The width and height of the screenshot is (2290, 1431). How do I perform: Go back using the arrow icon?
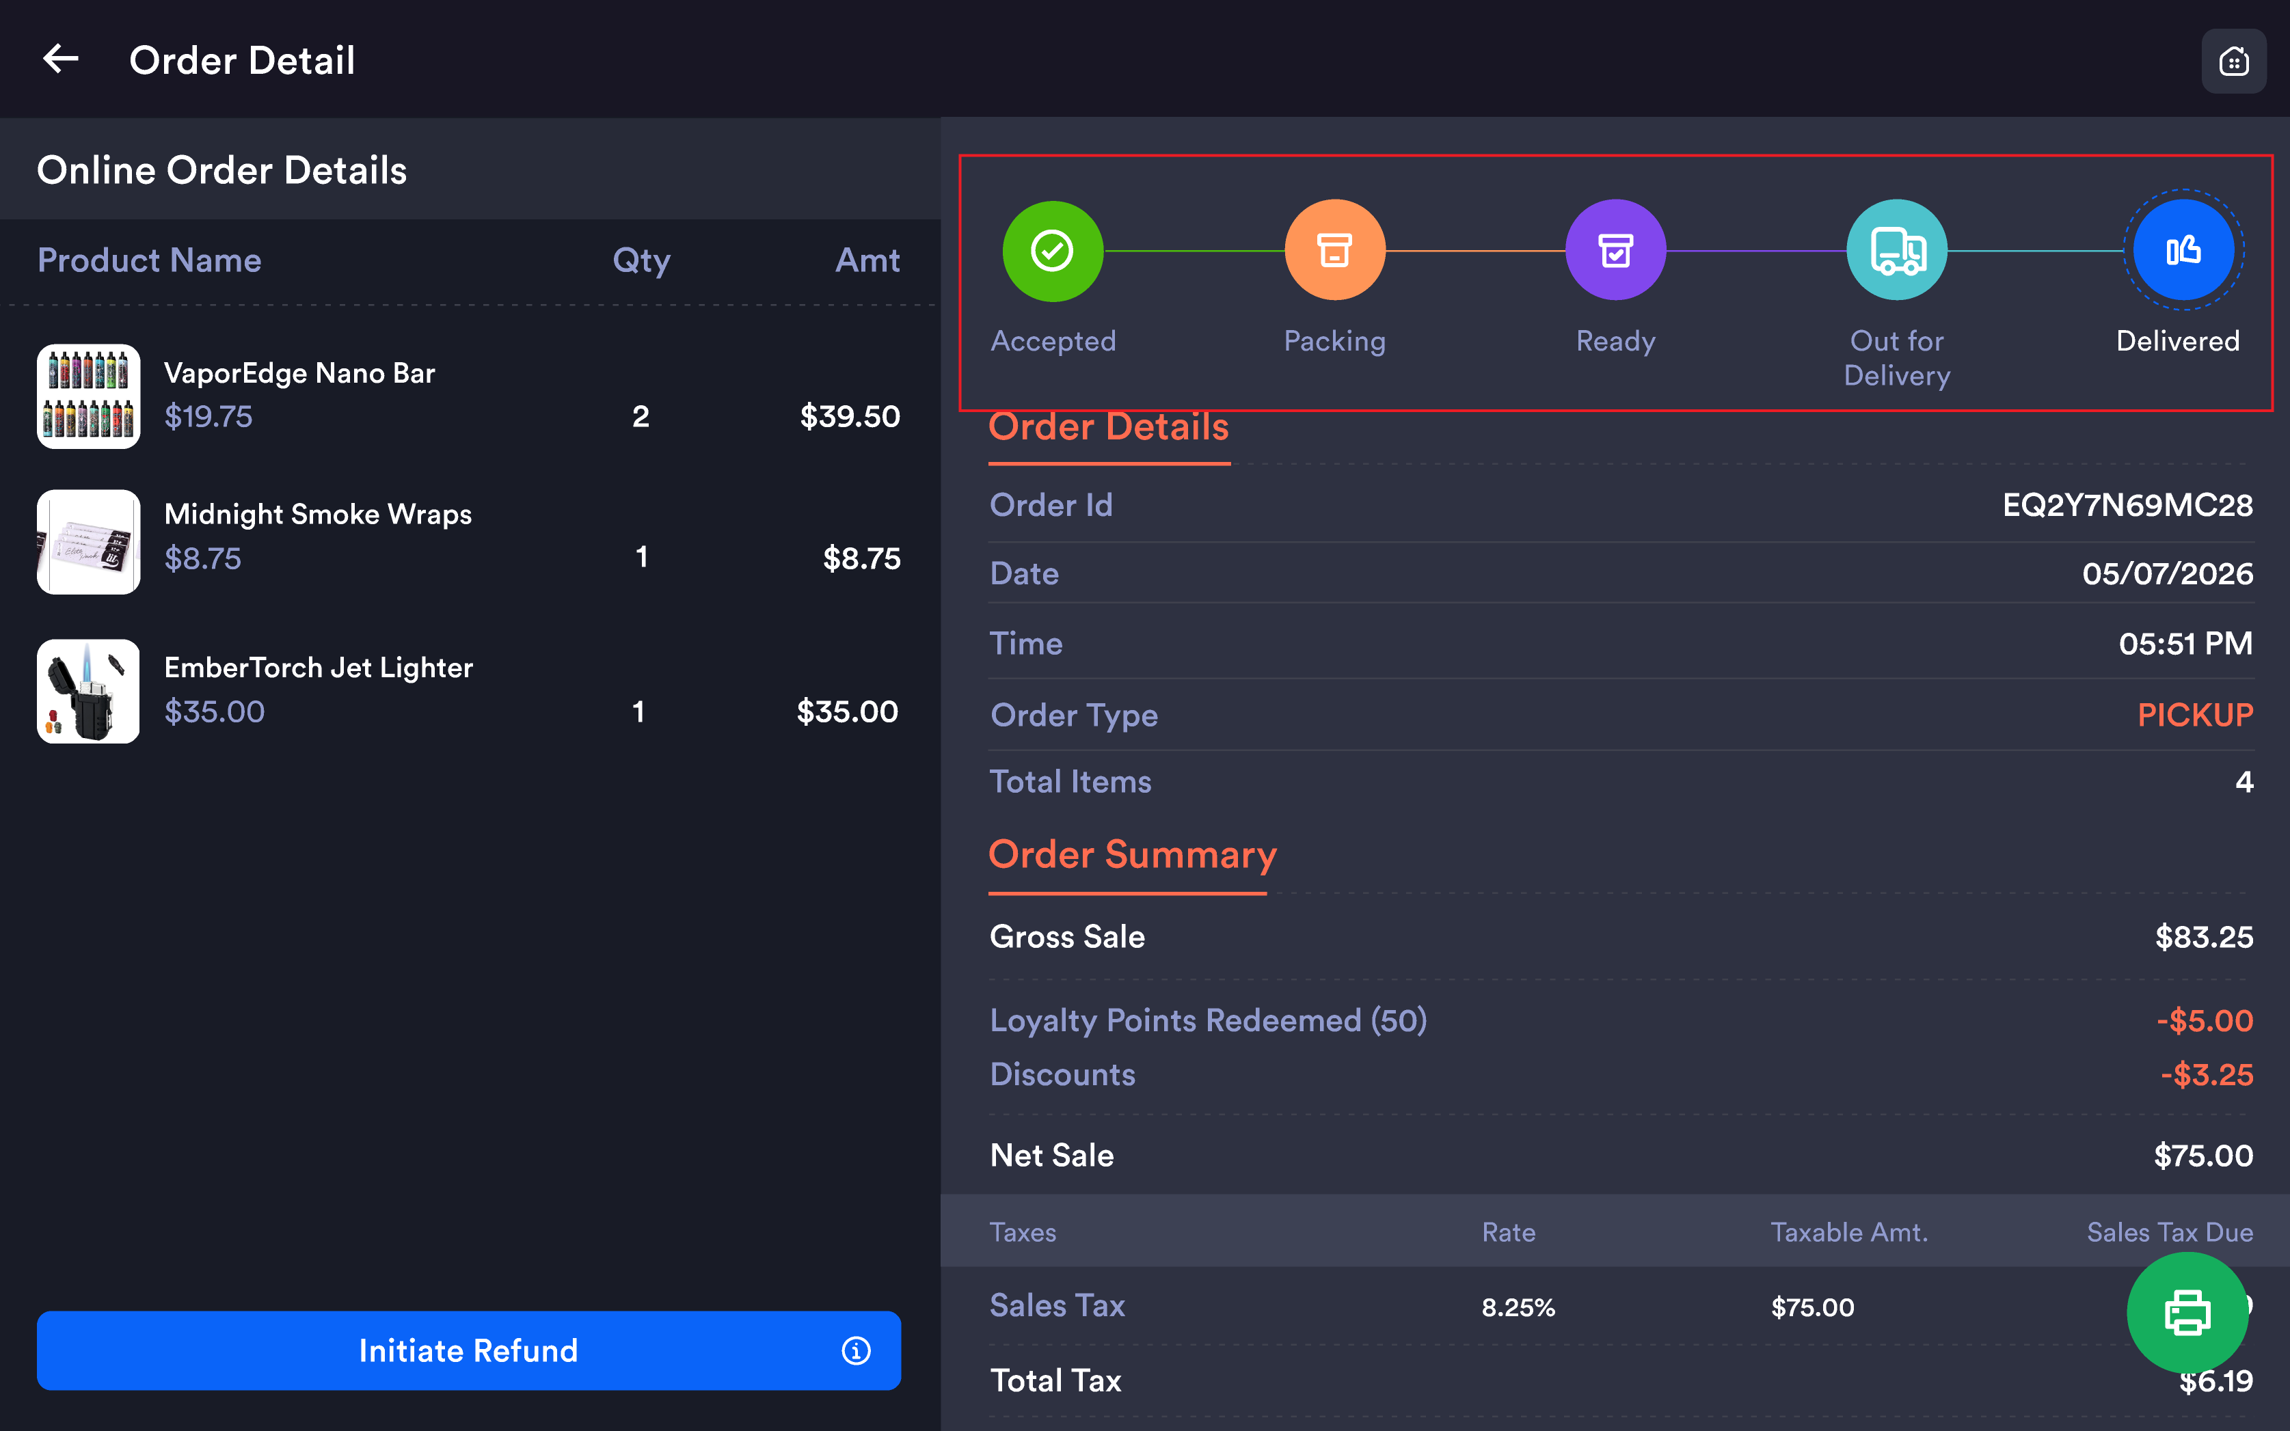61,59
